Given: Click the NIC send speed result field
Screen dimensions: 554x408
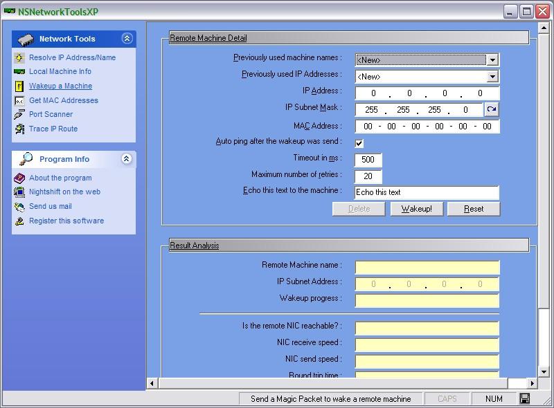Looking at the screenshot, I should (x=427, y=361).
